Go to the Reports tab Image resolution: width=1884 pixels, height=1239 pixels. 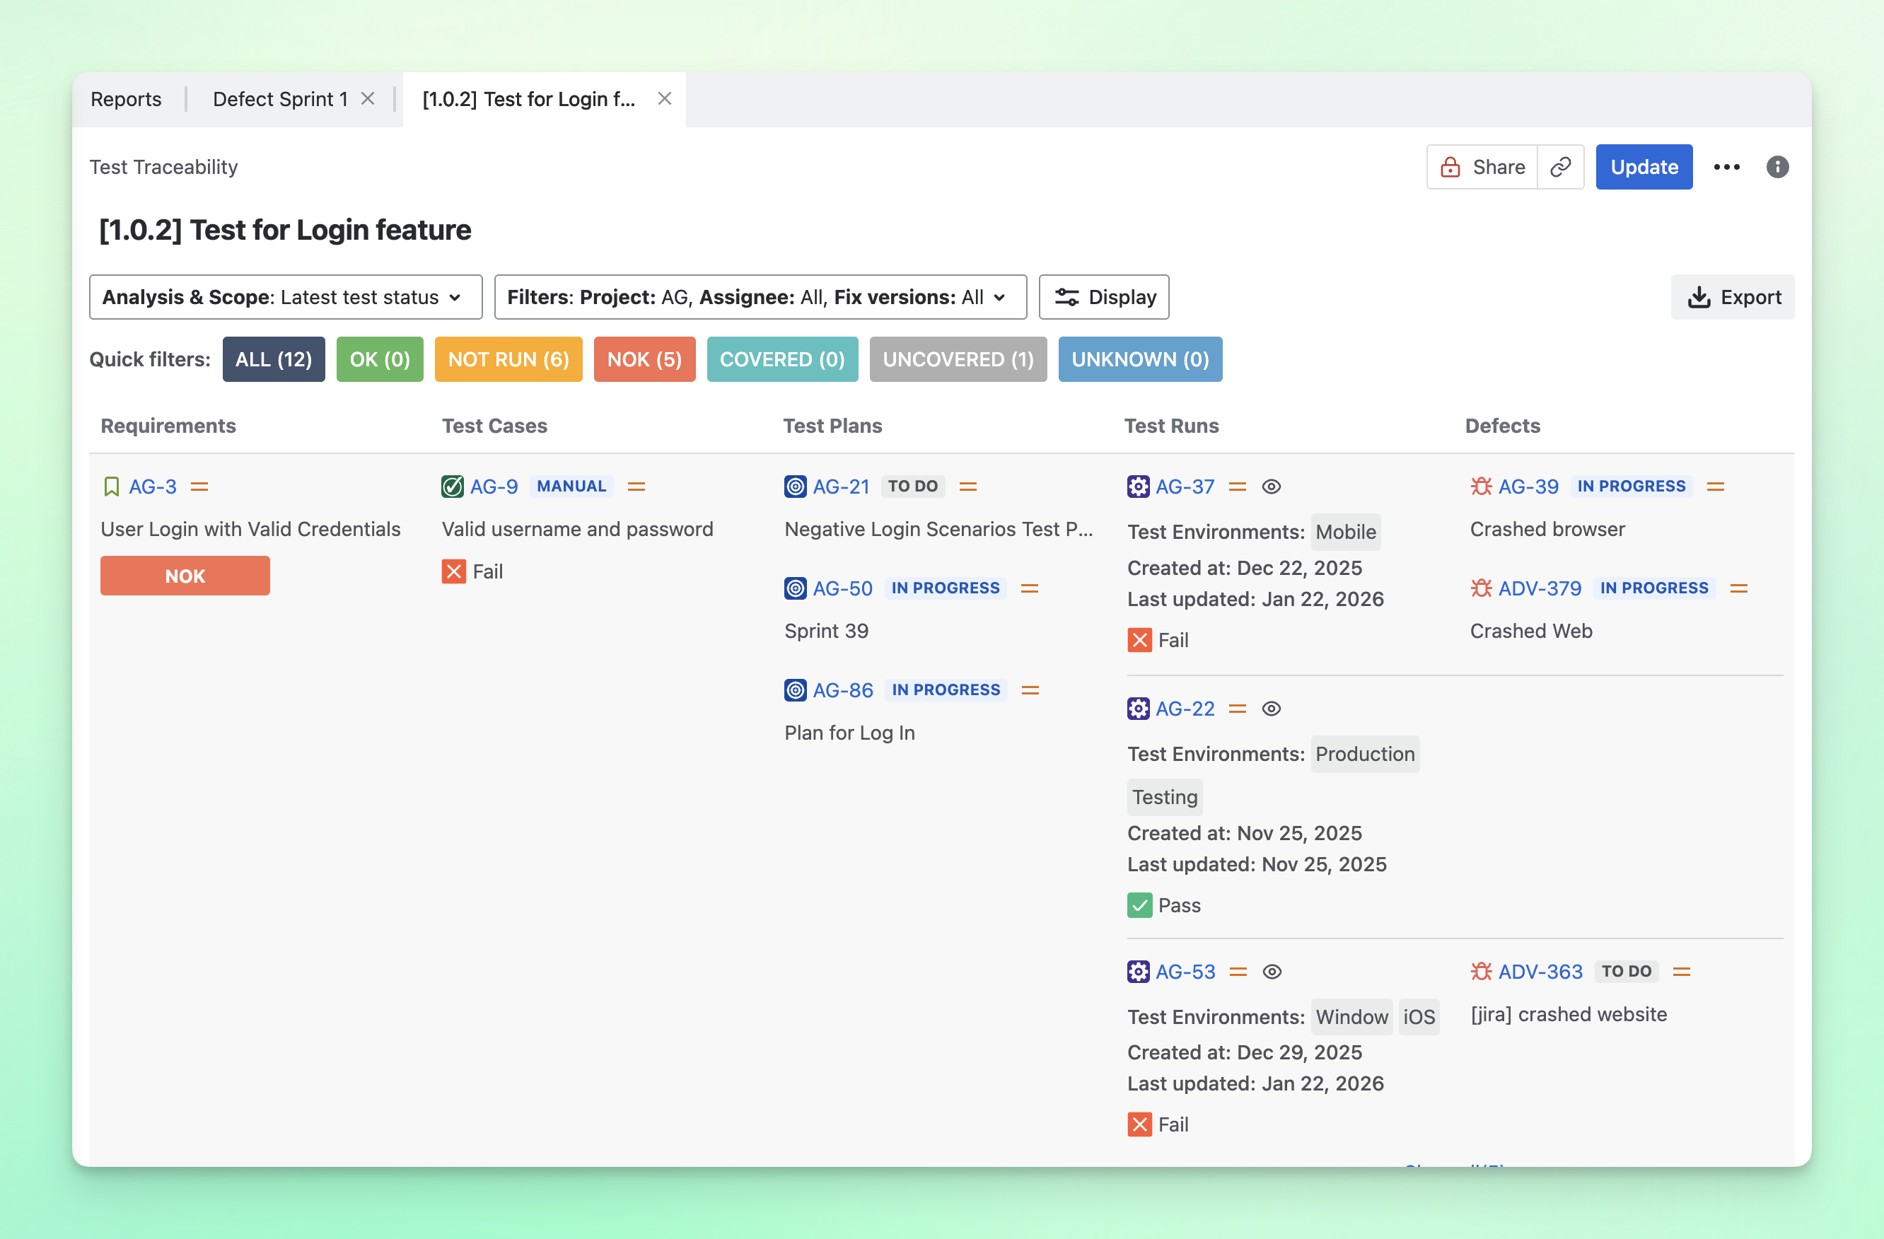(126, 99)
